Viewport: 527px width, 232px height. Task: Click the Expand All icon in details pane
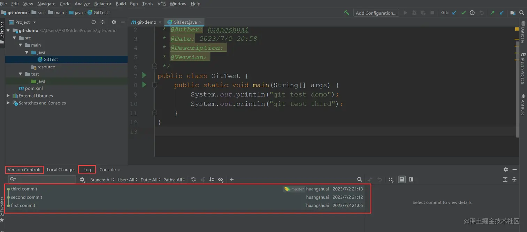[x=505, y=179]
